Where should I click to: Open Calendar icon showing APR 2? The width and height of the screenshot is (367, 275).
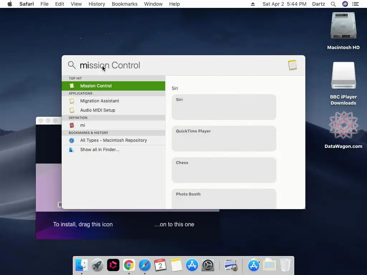coord(160,265)
